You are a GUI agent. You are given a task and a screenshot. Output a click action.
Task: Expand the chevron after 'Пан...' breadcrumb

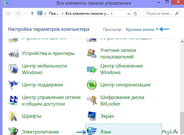(x=63, y=13)
